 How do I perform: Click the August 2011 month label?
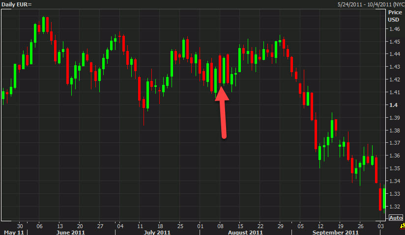pyautogui.click(x=245, y=233)
